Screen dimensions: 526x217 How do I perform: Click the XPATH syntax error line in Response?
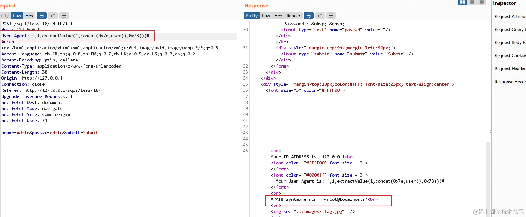(324, 199)
